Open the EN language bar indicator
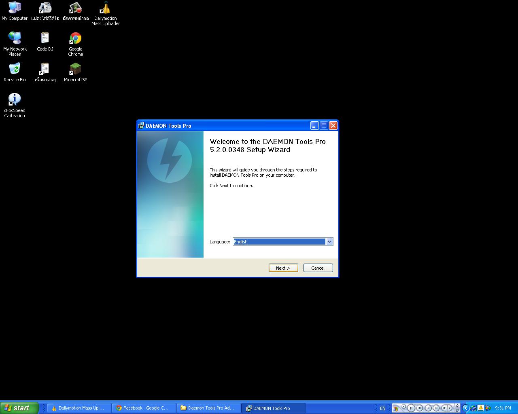 tap(382, 408)
